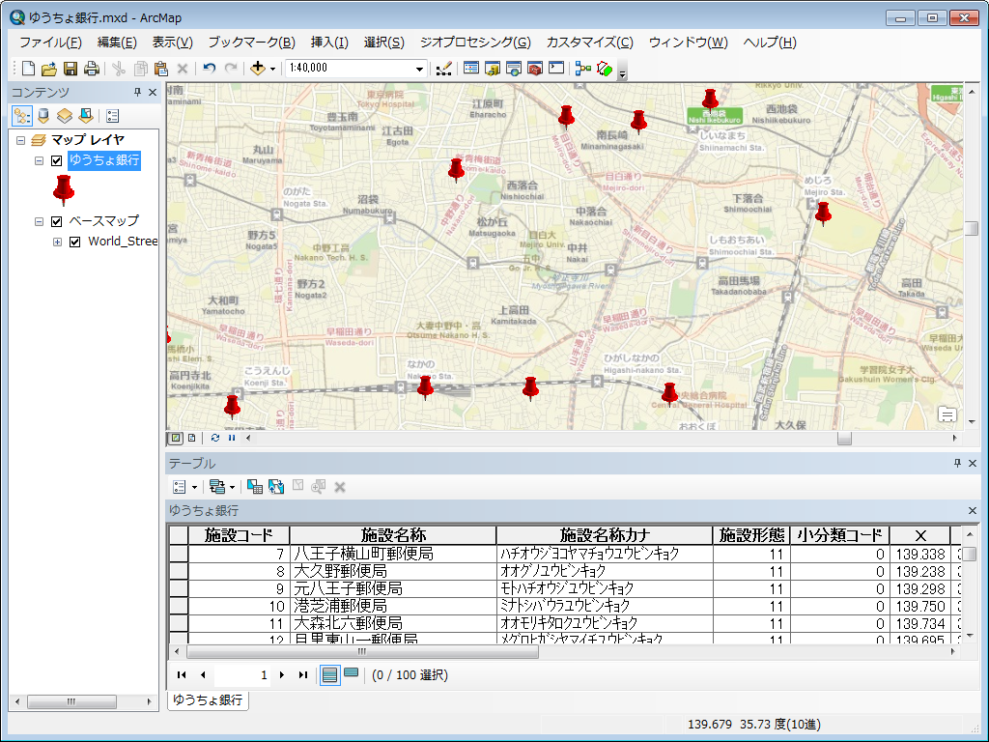Launch the ModelBuilder window icon
This screenshot has width=989, height=742.
click(582, 69)
